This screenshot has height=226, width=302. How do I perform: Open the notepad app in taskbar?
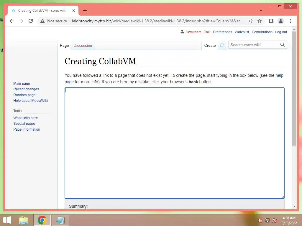coord(60,220)
